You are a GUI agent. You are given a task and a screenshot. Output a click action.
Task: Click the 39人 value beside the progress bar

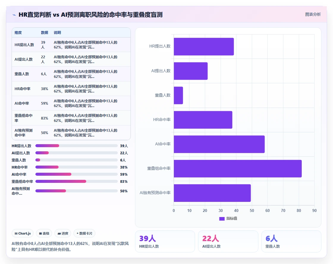124,146
